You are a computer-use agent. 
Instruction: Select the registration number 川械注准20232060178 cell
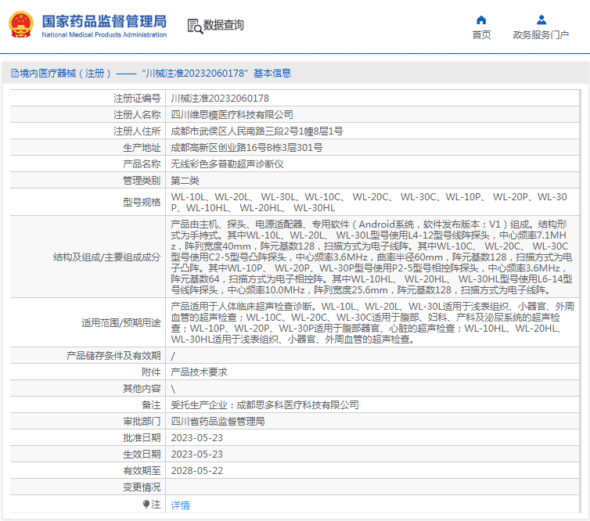tap(220, 99)
